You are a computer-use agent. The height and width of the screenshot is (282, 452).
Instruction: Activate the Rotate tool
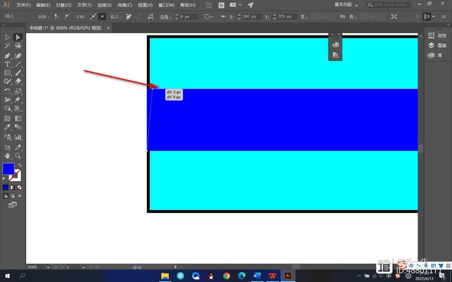7,91
